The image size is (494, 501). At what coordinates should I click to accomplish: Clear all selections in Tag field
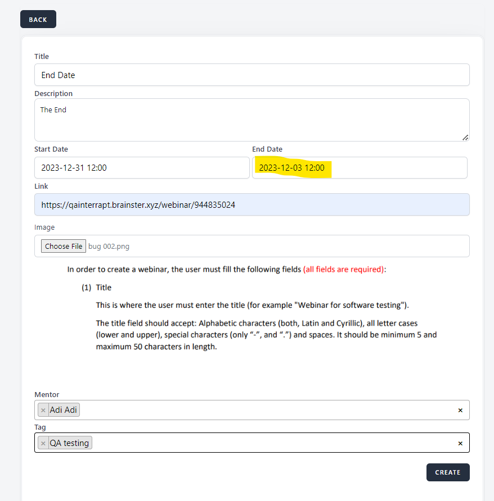pos(460,443)
